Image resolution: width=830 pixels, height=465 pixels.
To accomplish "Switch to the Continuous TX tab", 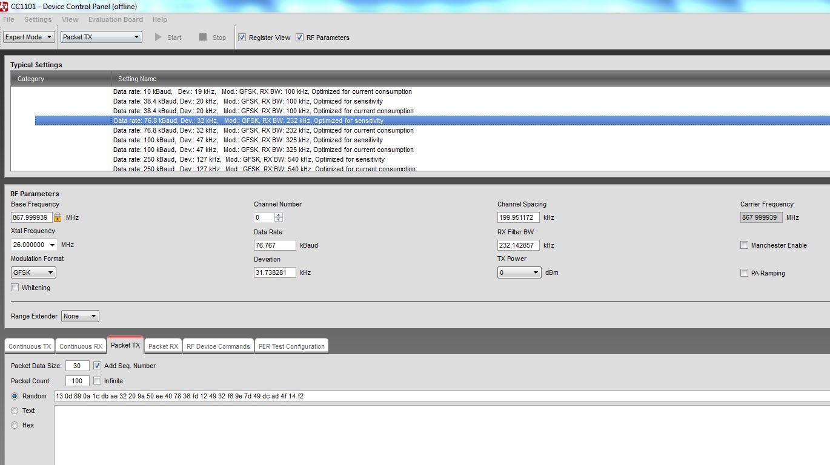I will click(30, 346).
